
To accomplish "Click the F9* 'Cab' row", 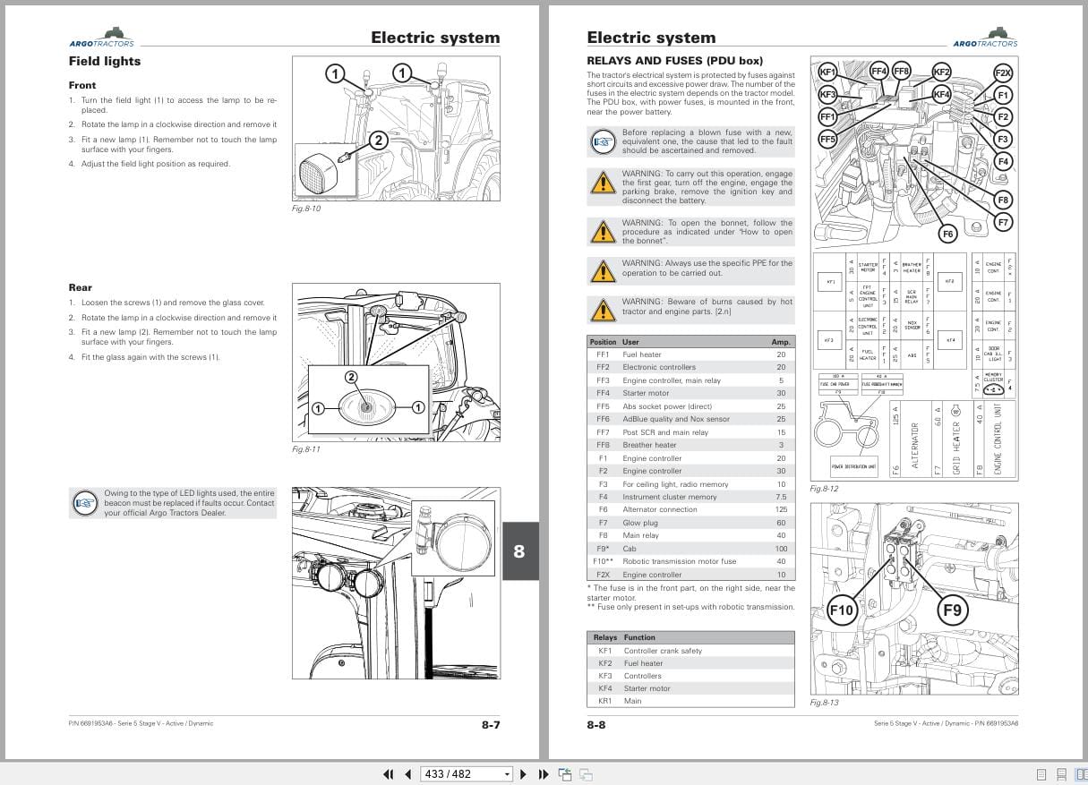I will pyautogui.click(x=690, y=549).
